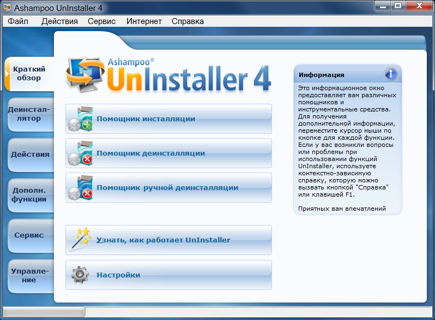
Task: Switch to the Деинсталлятор side tab
Action: coord(31,114)
